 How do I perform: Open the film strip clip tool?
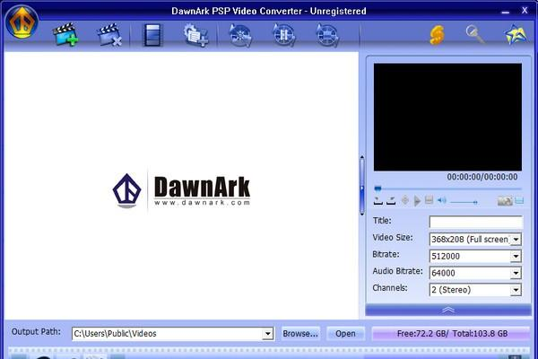click(152, 35)
